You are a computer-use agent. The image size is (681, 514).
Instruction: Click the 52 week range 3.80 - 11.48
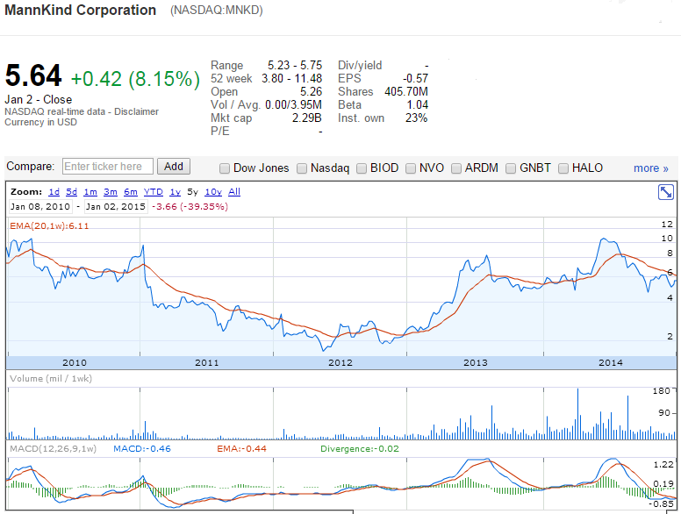coord(291,79)
